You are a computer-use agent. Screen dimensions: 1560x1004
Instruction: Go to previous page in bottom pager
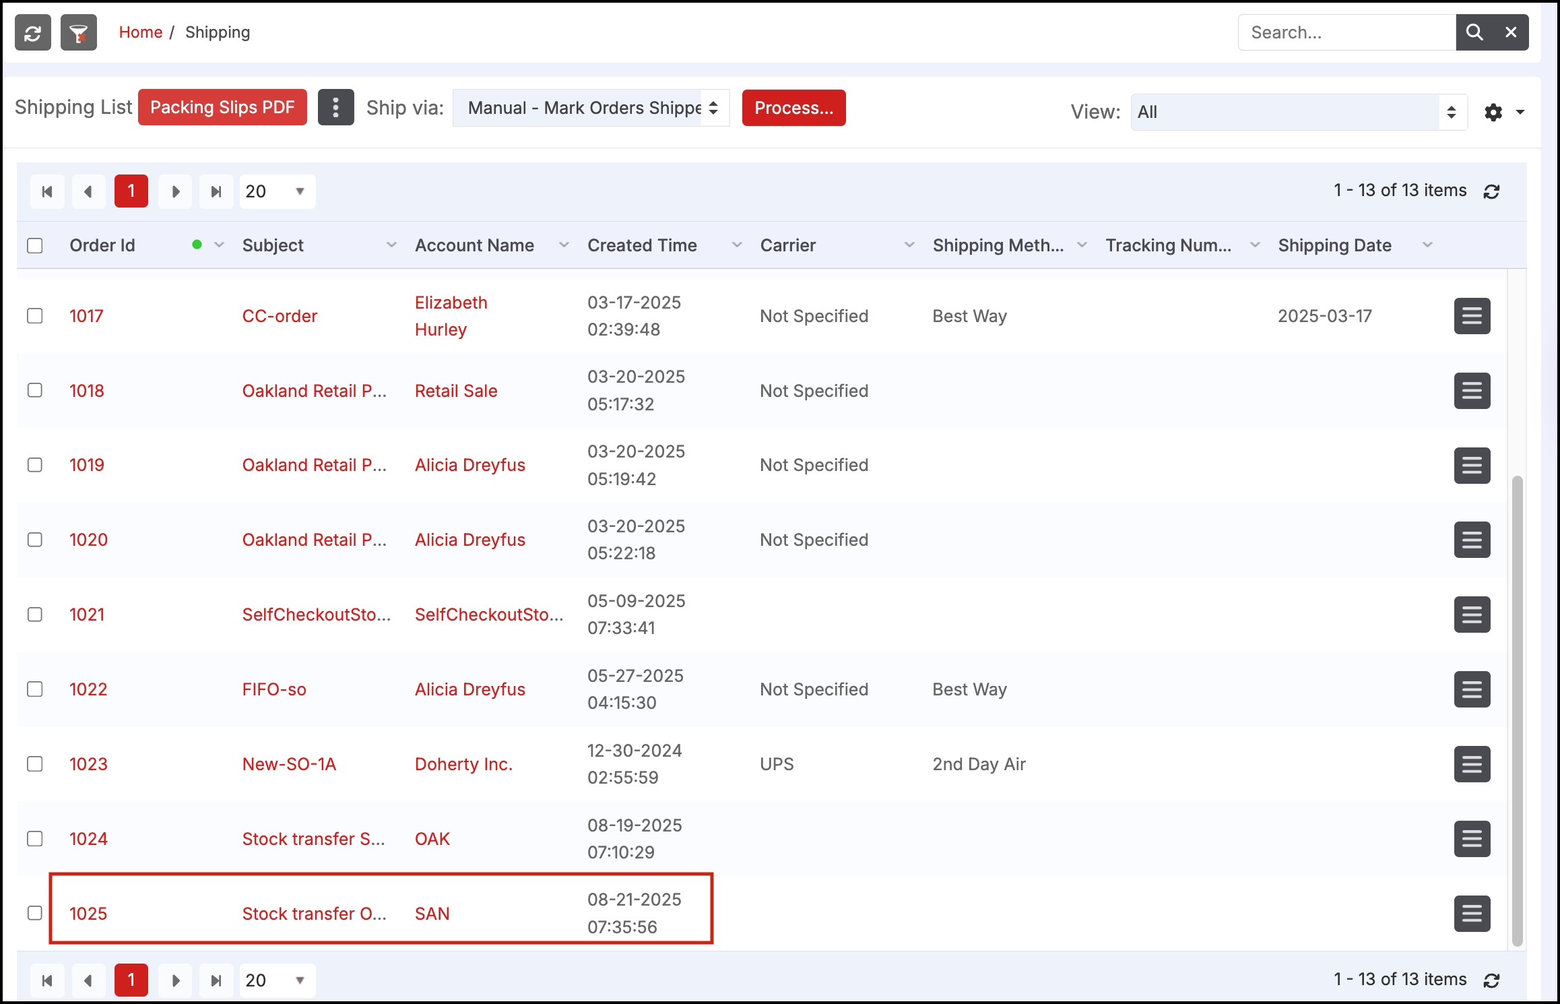click(88, 980)
